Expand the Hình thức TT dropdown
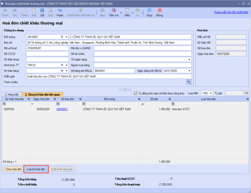The image size is (251, 193). point(67,65)
